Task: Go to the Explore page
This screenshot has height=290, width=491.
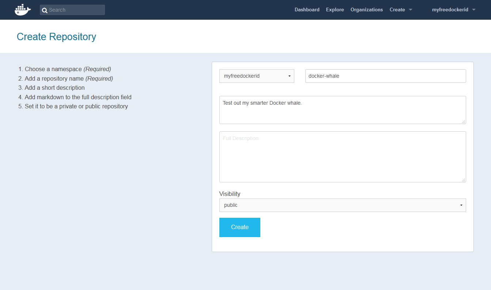Action: (335, 10)
